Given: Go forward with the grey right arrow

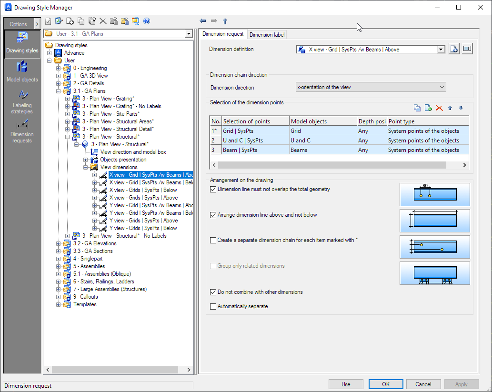Looking at the screenshot, I should click(x=214, y=21).
